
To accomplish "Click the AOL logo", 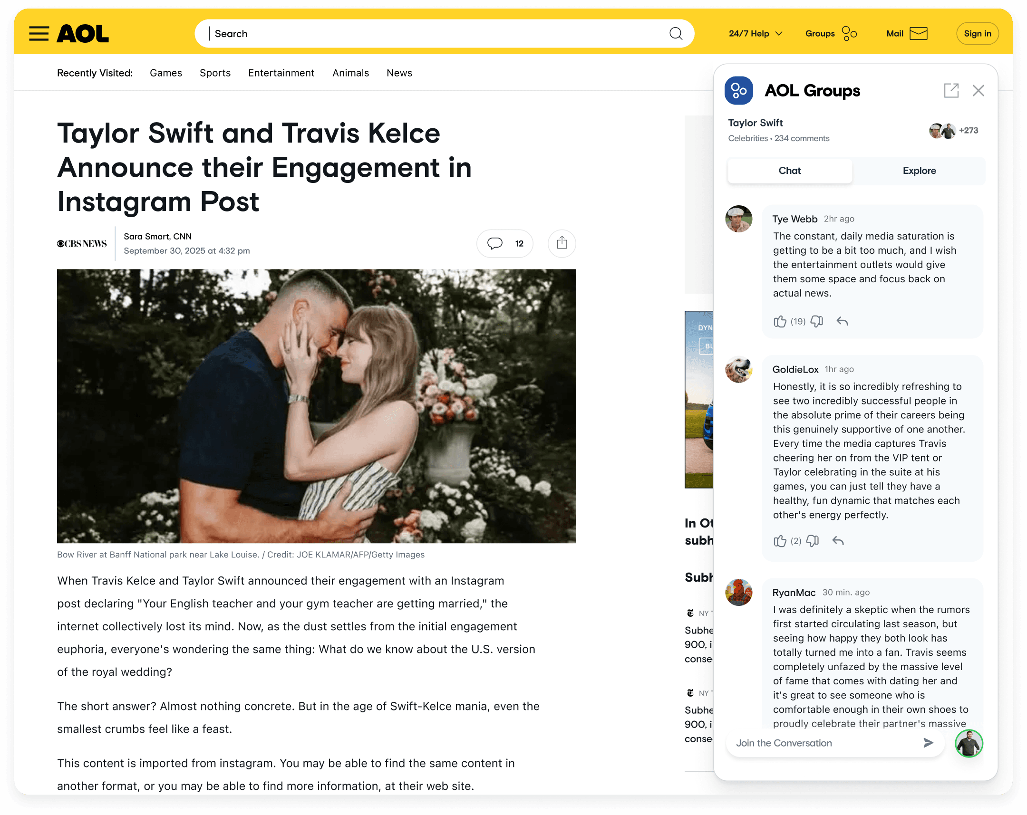I will pos(83,34).
